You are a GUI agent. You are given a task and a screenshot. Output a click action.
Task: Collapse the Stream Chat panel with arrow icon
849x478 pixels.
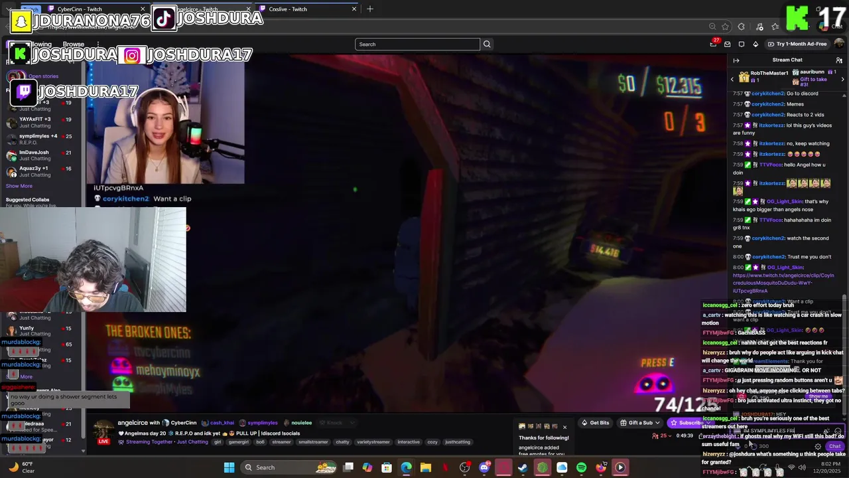pos(736,60)
